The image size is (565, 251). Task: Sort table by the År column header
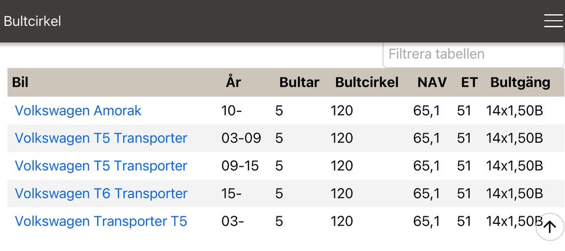pos(233,82)
